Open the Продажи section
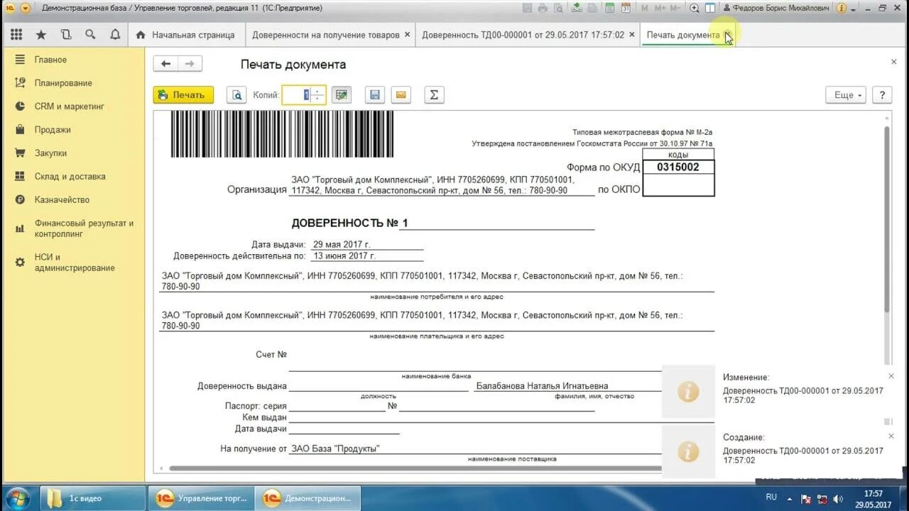This screenshot has width=909, height=511. [53, 130]
